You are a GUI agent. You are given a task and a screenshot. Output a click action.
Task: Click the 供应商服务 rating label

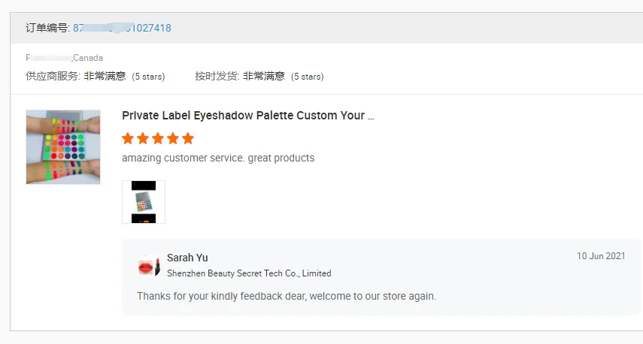click(x=53, y=76)
